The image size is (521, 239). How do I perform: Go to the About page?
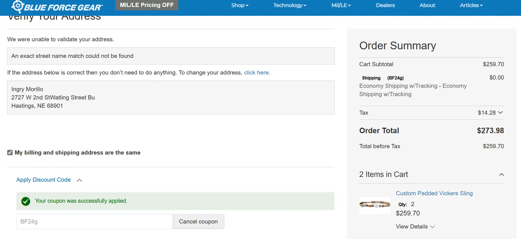pyautogui.click(x=427, y=5)
